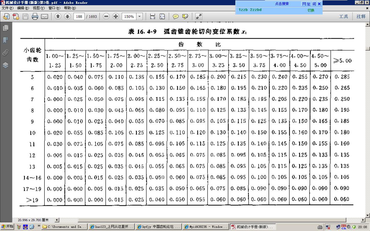
Task: Click the Windows 开始 start button
Action: point(7,227)
